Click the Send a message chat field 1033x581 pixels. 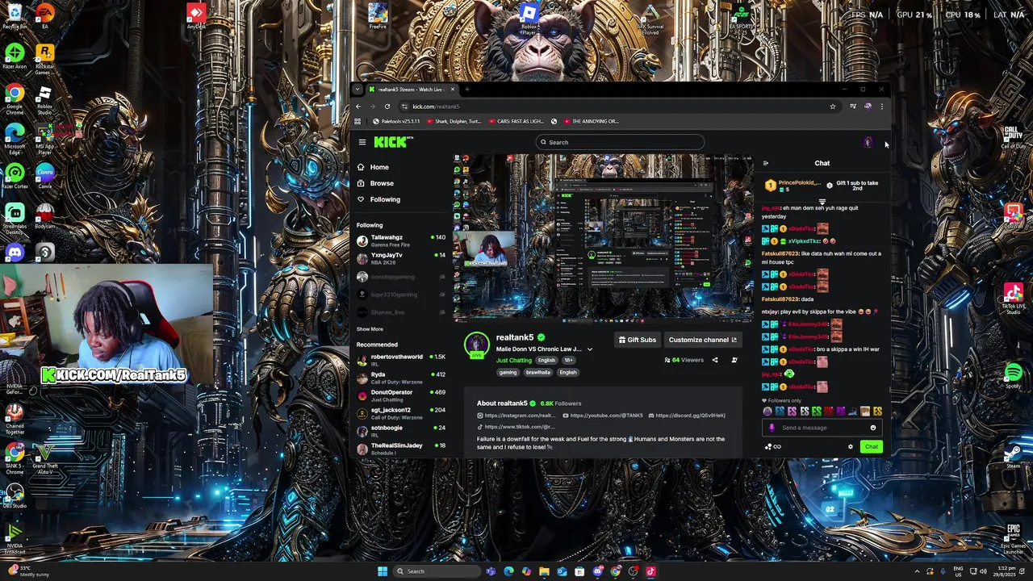[822, 428]
